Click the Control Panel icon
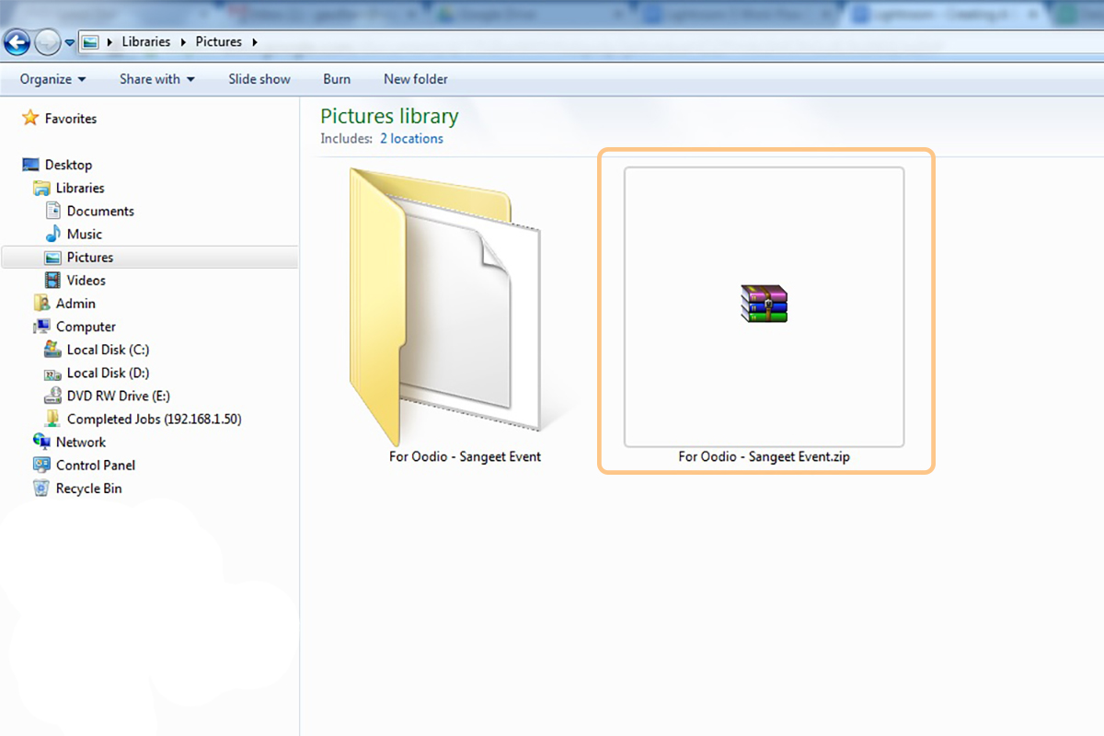Screen dimensions: 1104x736 click(41, 465)
